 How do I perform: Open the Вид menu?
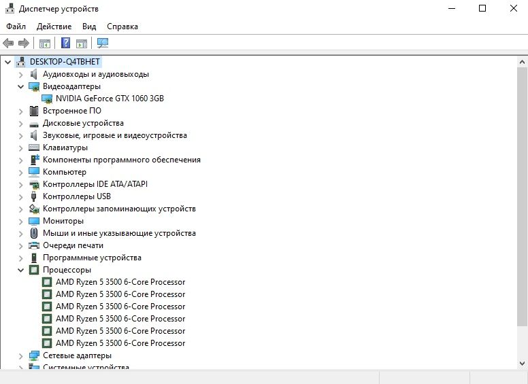point(89,27)
